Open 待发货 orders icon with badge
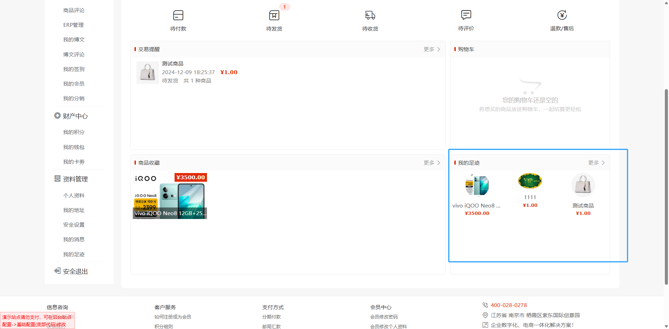The height and width of the screenshot is (329, 669). [x=274, y=15]
